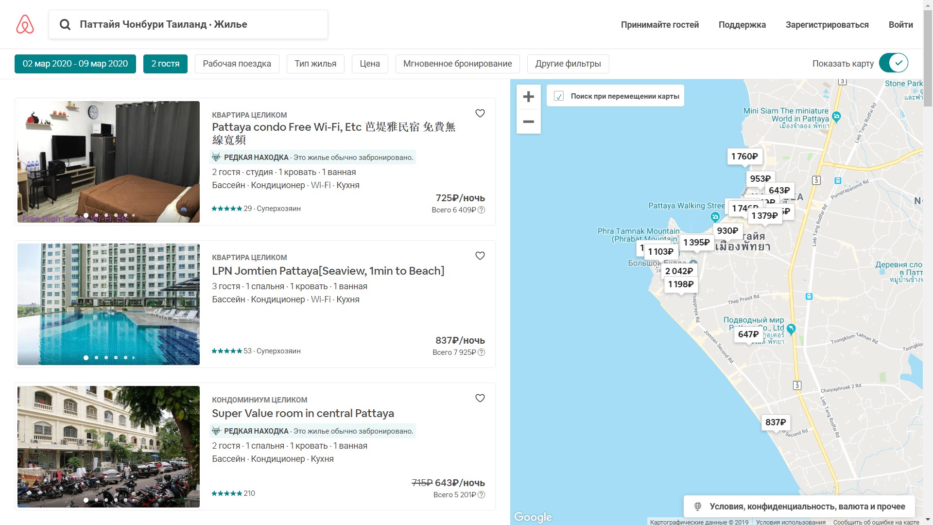Click Условия использования map link

(791, 522)
